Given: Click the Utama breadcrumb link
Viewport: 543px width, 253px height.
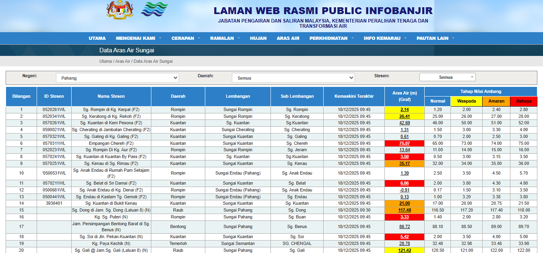Looking at the screenshot, I should (105, 61).
